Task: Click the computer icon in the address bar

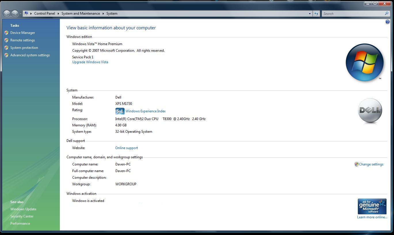Action: point(26,14)
